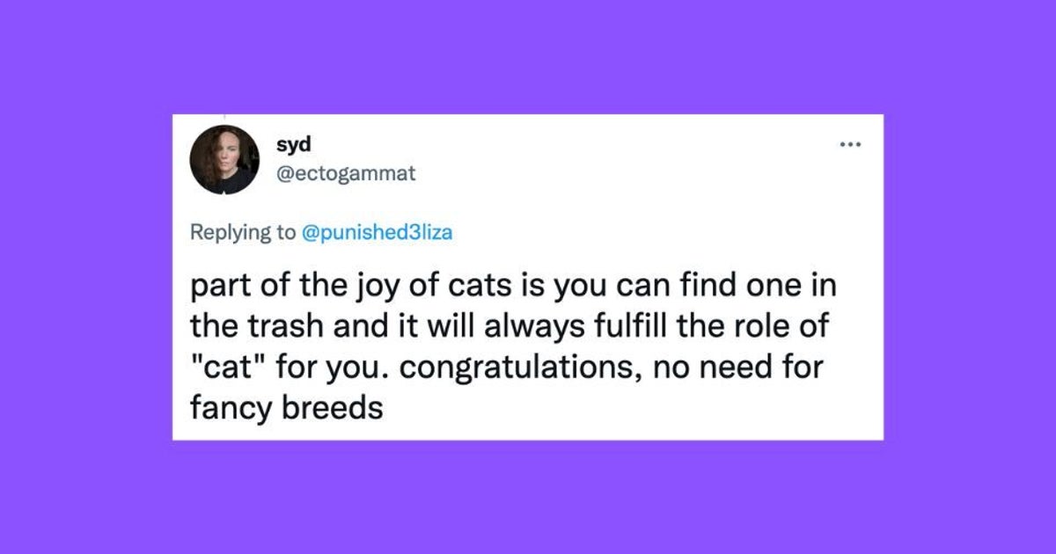1056x554 pixels.
Task: Click the purple background above the tweet card
Action: 528,57
